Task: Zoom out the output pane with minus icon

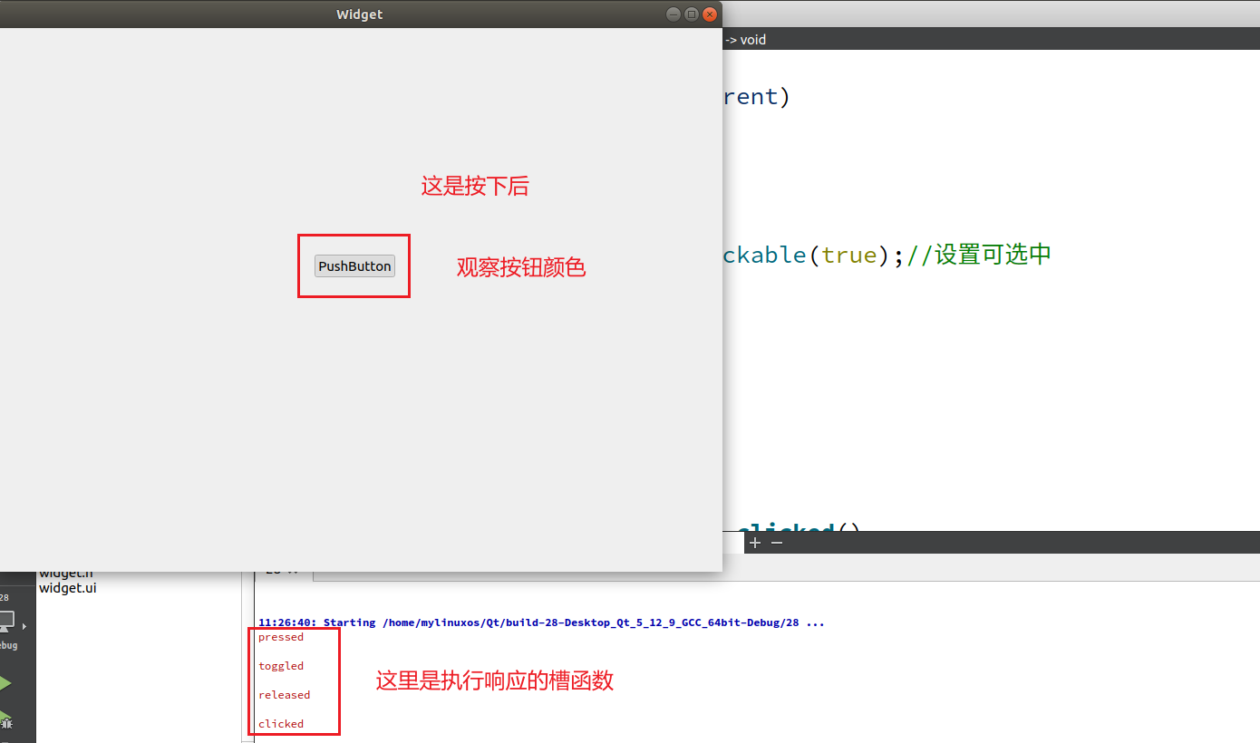Action: click(777, 543)
